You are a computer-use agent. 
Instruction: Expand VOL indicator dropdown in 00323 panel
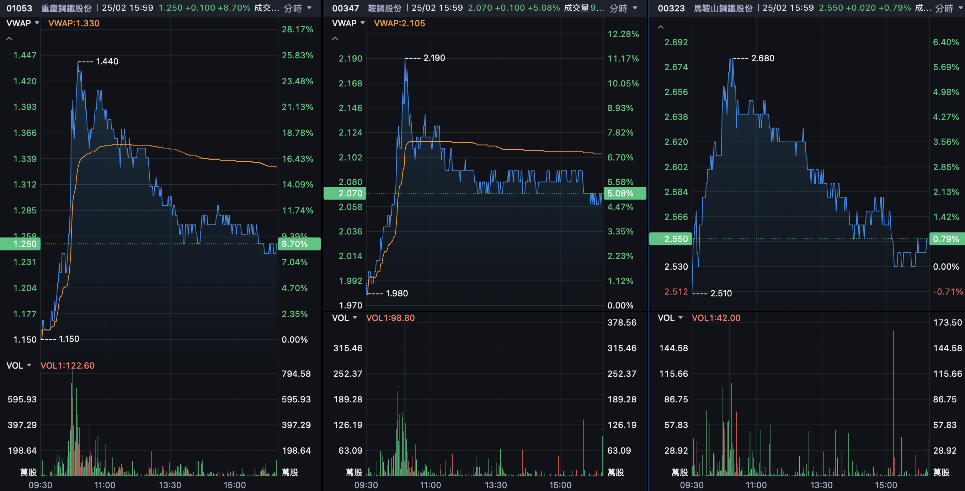coord(670,318)
